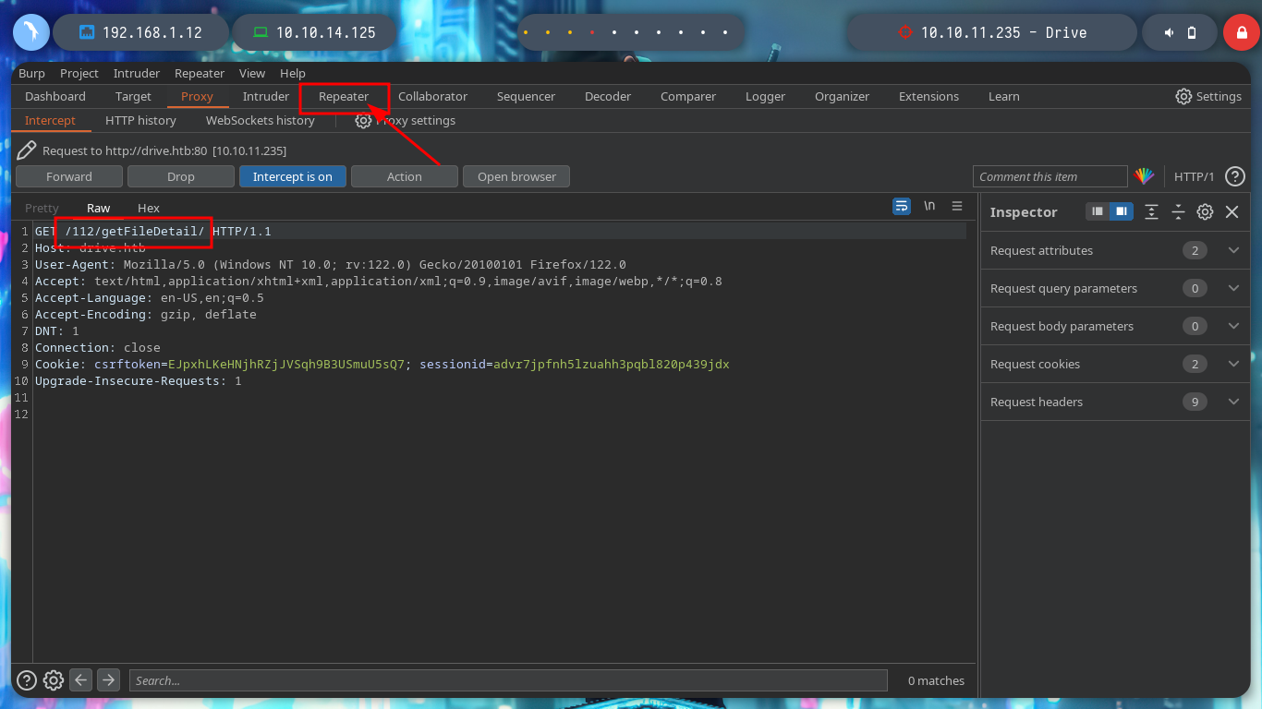Open the Repeater menu in menu bar
Screen dimensions: 1262x709
[200, 73]
